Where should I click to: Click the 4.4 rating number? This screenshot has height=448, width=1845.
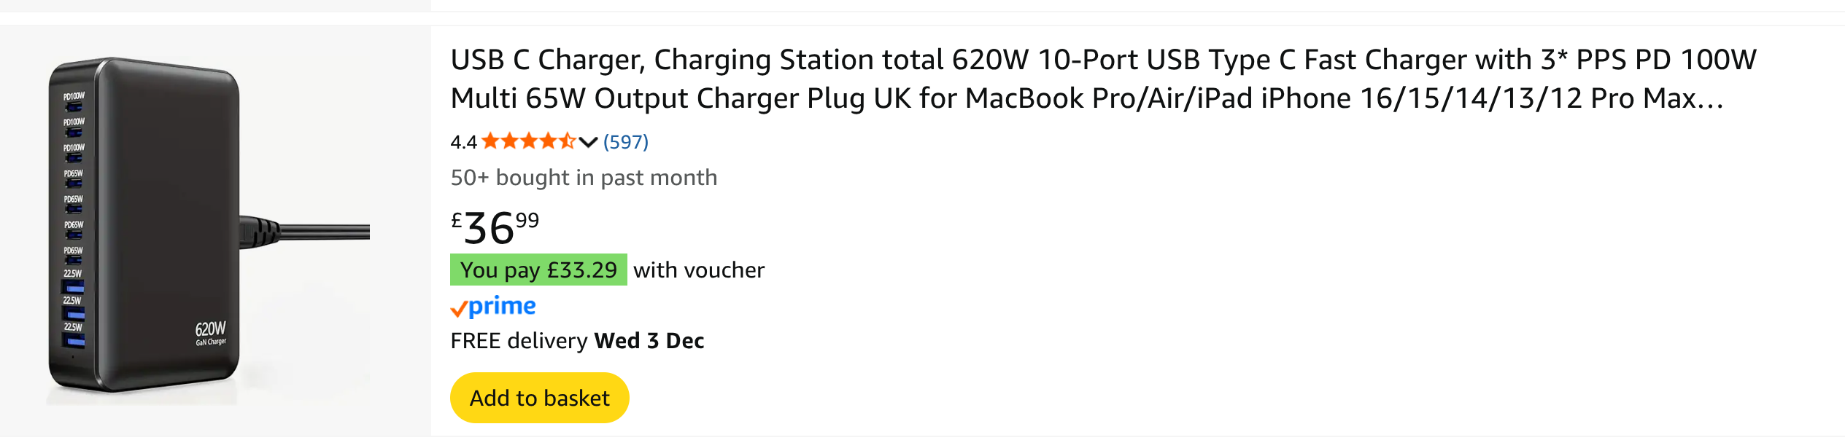pos(463,142)
